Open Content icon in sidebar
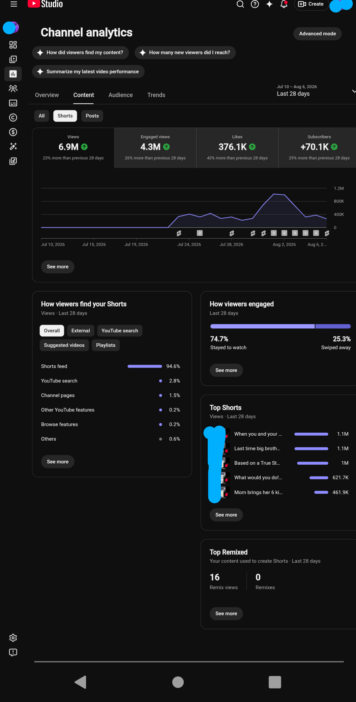This screenshot has width=356, height=702. click(x=13, y=59)
